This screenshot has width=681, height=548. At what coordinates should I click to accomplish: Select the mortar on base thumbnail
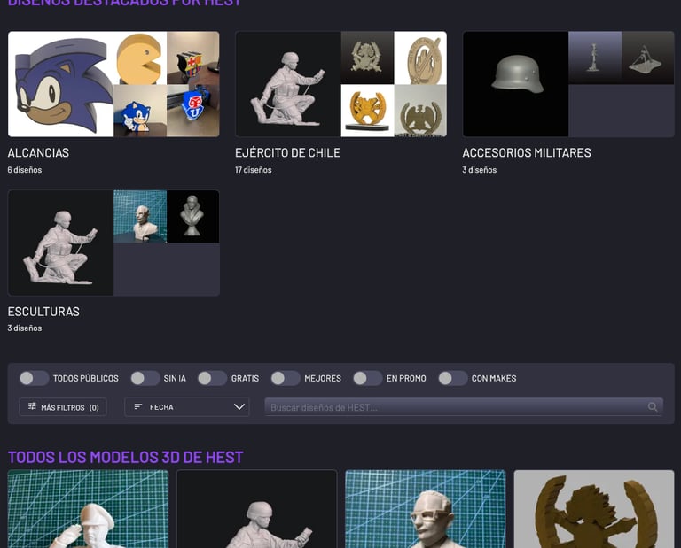(x=648, y=58)
